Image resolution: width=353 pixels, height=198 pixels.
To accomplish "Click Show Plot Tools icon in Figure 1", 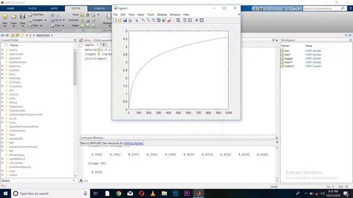I will [202, 20].
